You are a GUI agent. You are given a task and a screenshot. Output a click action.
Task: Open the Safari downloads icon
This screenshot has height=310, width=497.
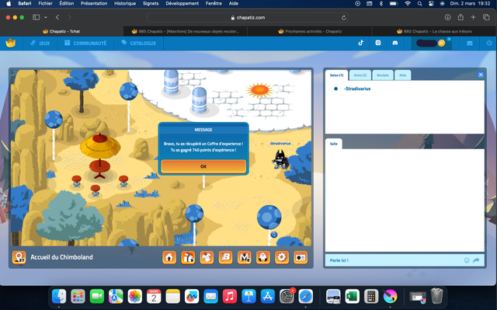click(447, 17)
